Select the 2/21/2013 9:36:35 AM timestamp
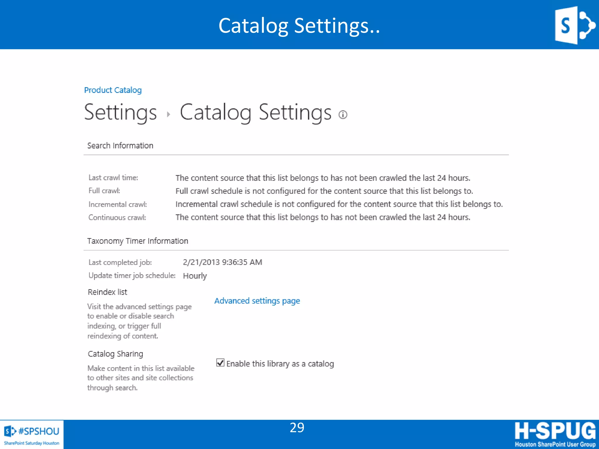 [223, 262]
